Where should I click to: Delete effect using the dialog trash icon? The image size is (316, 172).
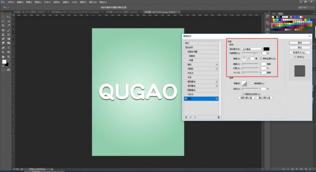pos(218,117)
